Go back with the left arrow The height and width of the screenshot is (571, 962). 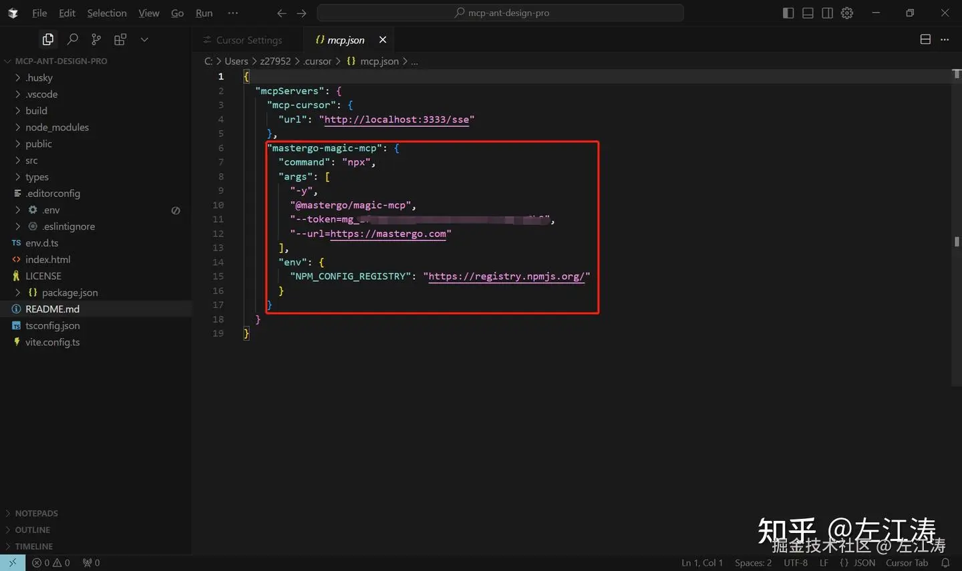[282, 13]
